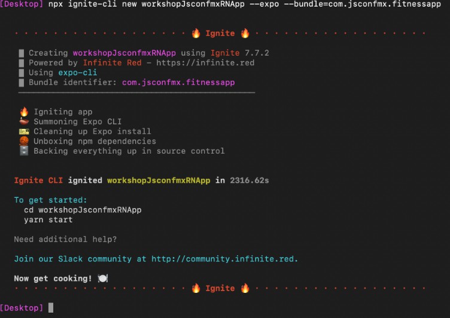The width and height of the screenshot is (450, 318).
Task: Click the yarn emoji beside Unboxing npm dependencies
Action: point(24,141)
